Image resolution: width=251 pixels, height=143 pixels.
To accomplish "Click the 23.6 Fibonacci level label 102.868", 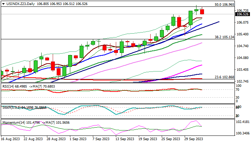I will 224,77.
